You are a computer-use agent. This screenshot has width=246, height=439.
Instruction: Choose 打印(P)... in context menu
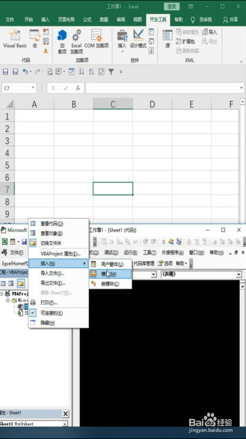pos(59,303)
